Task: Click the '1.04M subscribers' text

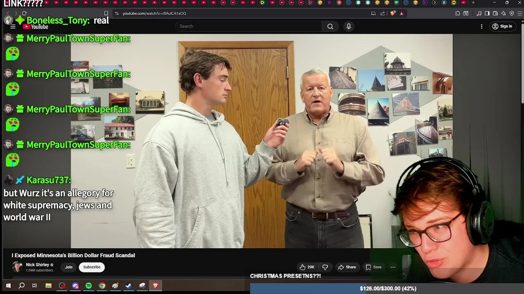Action: tap(39, 270)
